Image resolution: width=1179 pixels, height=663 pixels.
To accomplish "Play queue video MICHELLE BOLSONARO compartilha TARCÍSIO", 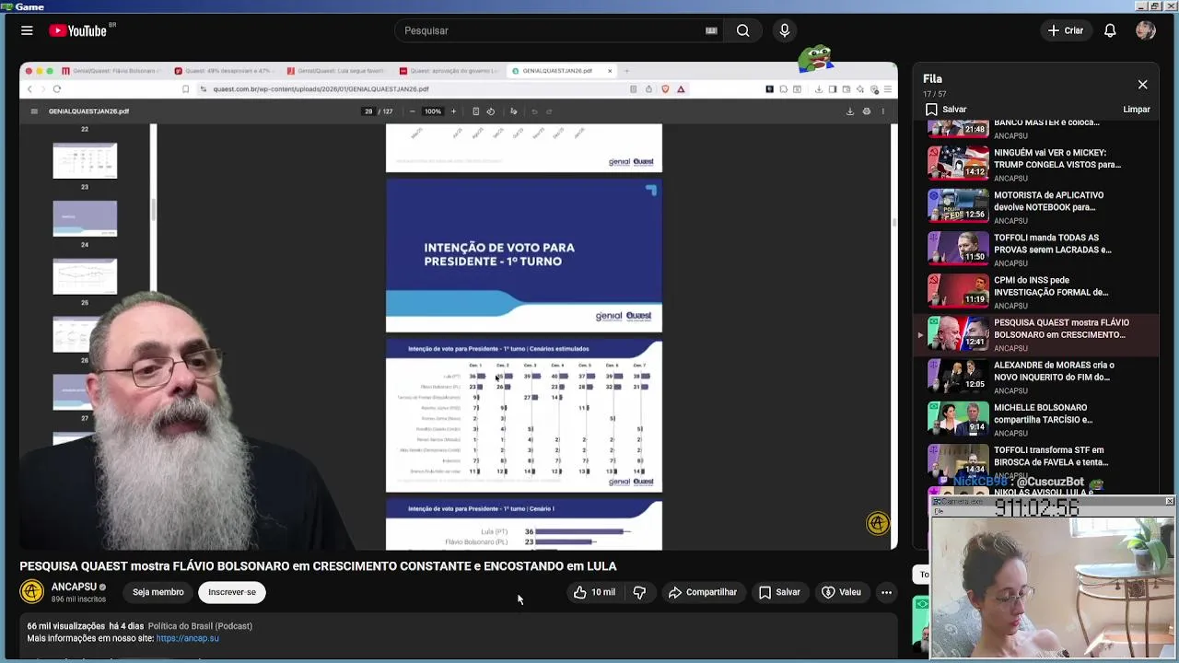I will click(1036, 419).
